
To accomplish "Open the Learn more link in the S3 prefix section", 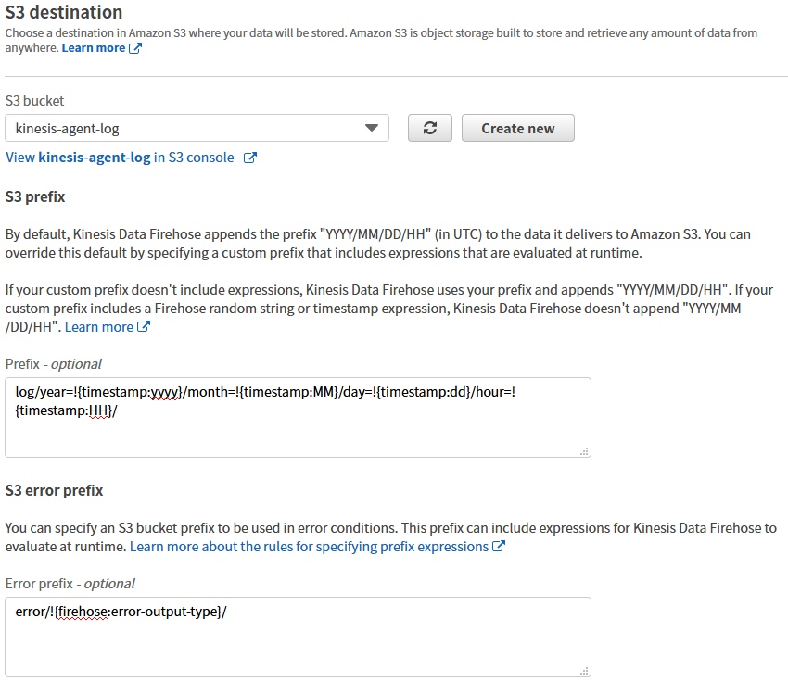I will [x=100, y=326].
